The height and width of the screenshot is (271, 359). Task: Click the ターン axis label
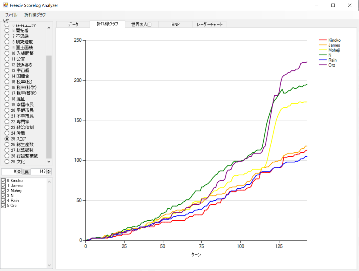(196, 255)
